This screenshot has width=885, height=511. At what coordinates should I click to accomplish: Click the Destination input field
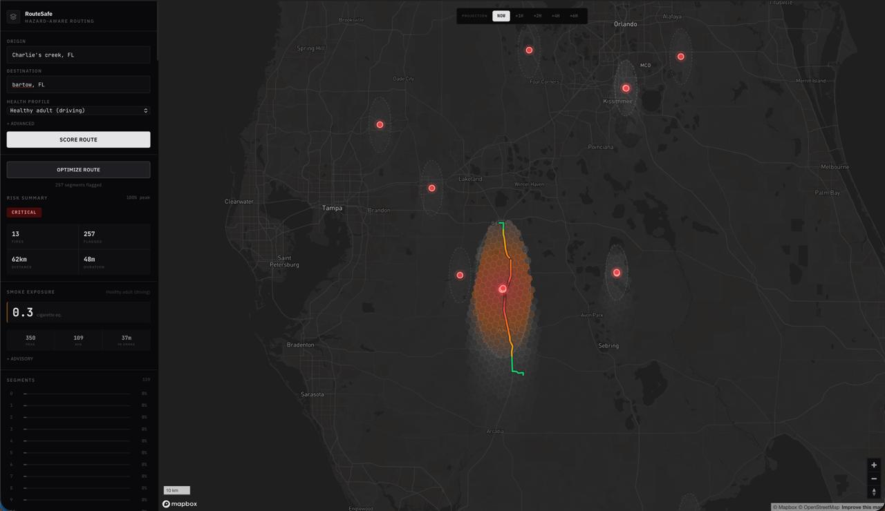78,84
